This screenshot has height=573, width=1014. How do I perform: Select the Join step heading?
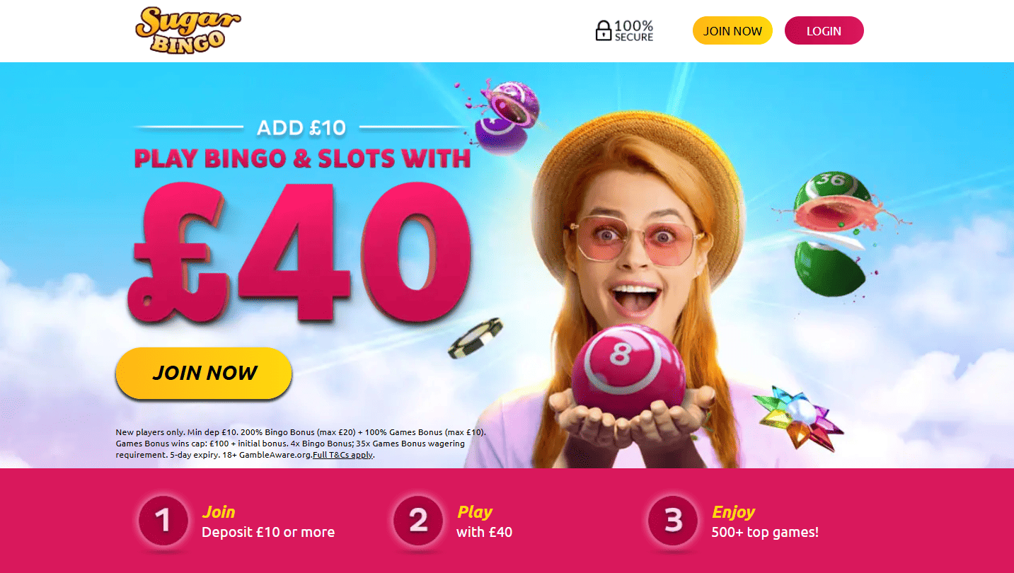[x=219, y=511]
